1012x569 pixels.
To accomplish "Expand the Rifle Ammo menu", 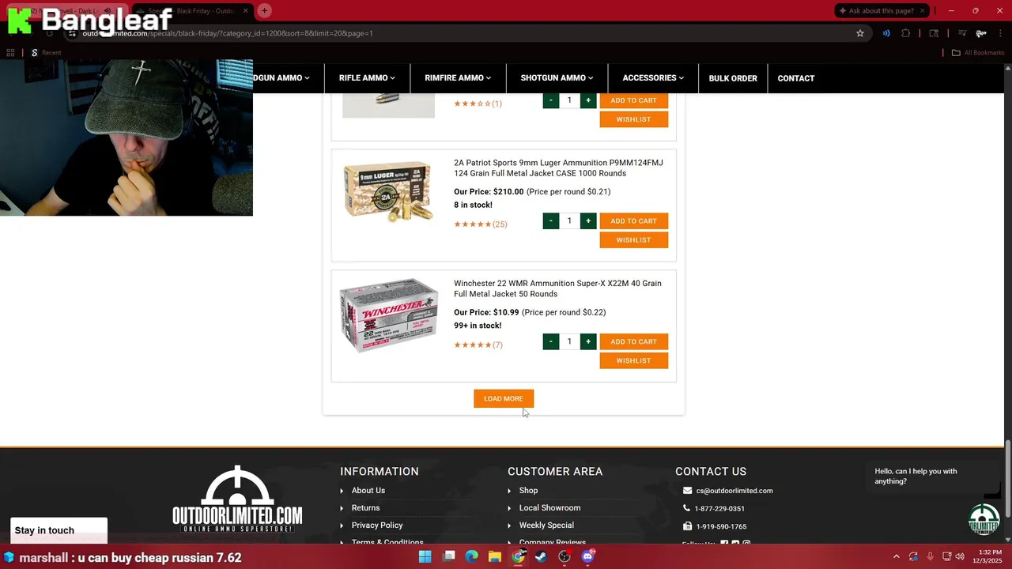I will coord(367,78).
